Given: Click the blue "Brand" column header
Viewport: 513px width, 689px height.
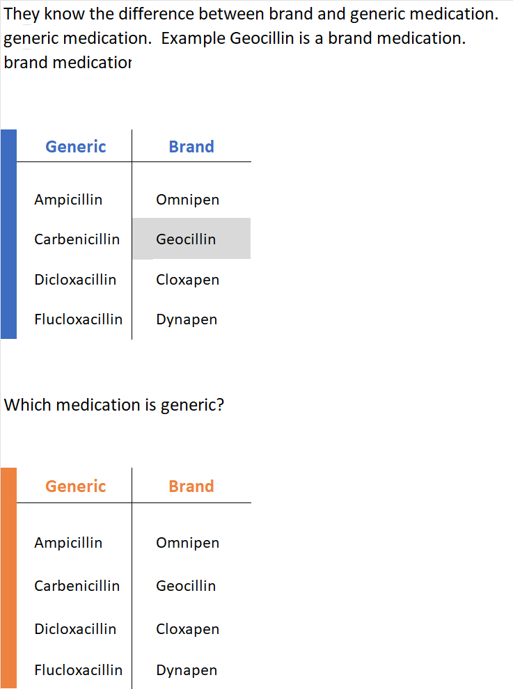Looking at the screenshot, I should pos(191,147).
